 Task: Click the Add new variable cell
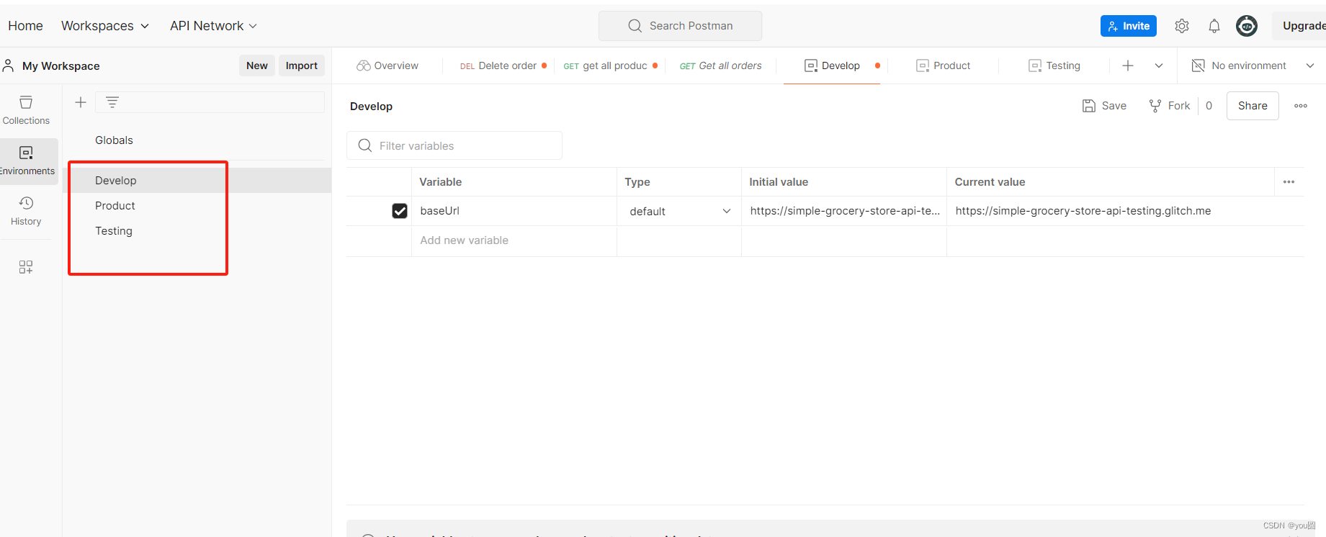pyautogui.click(x=514, y=240)
